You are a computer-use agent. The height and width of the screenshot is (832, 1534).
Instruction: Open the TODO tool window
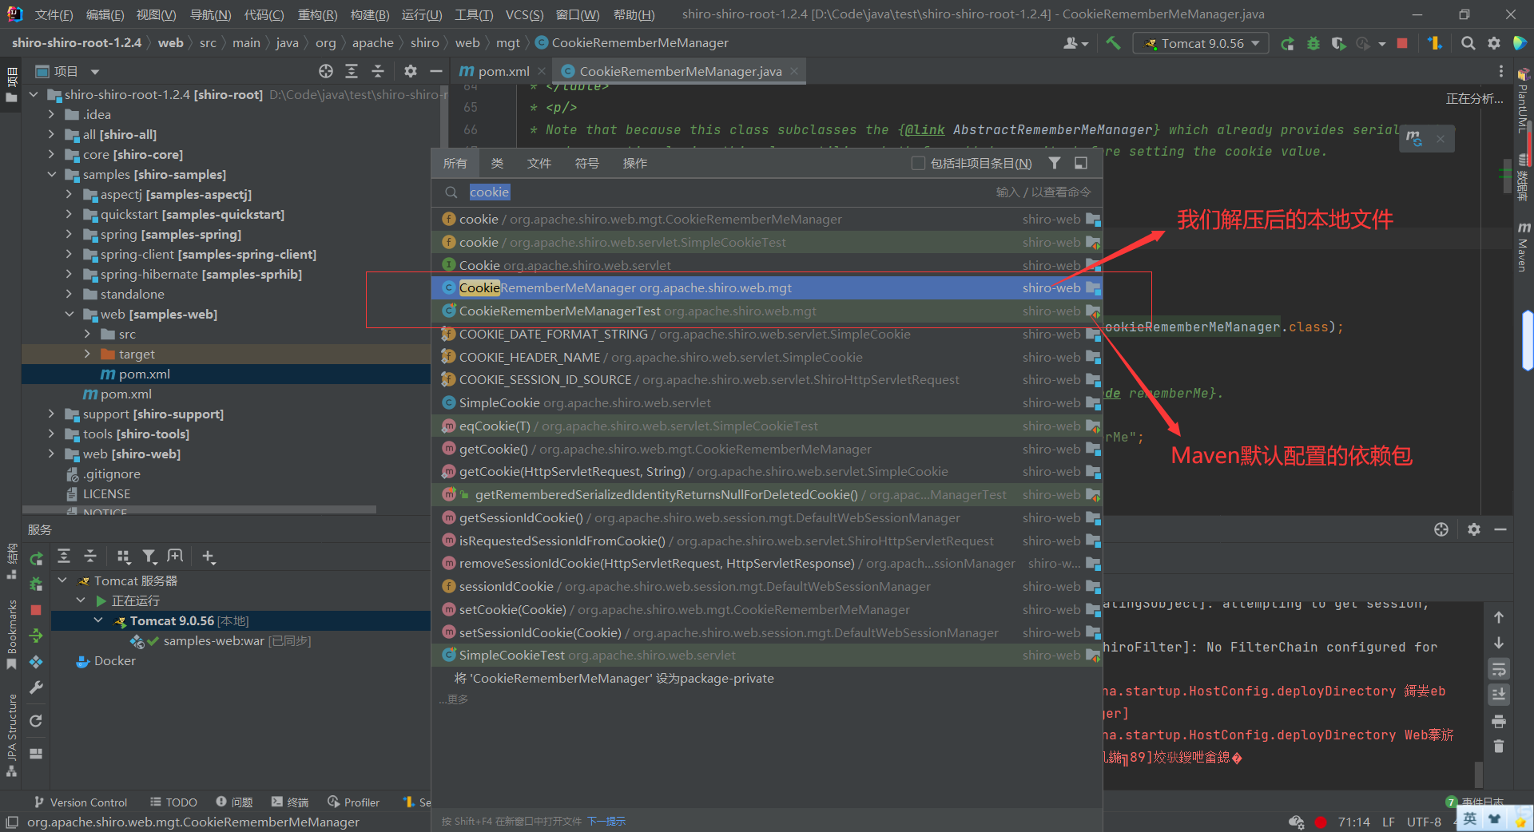pos(173,802)
